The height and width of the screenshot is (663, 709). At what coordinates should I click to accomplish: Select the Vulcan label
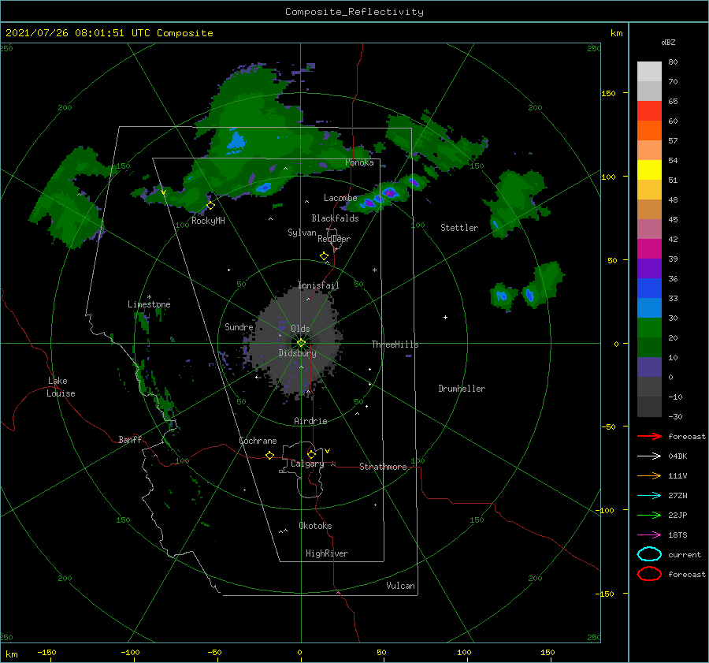(401, 586)
